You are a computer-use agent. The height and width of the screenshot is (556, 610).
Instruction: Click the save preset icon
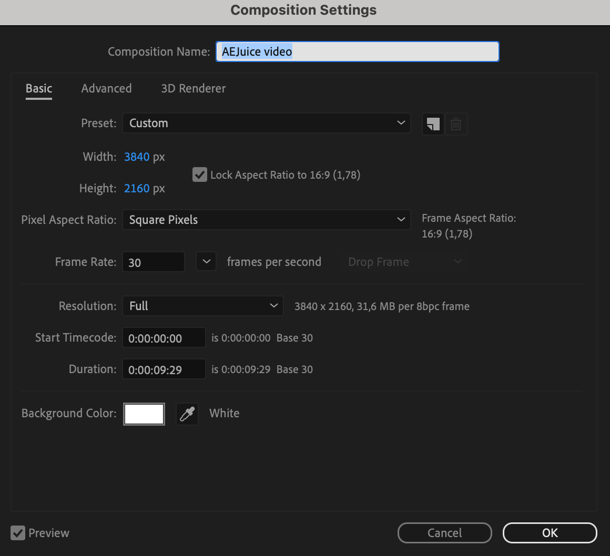click(433, 124)
